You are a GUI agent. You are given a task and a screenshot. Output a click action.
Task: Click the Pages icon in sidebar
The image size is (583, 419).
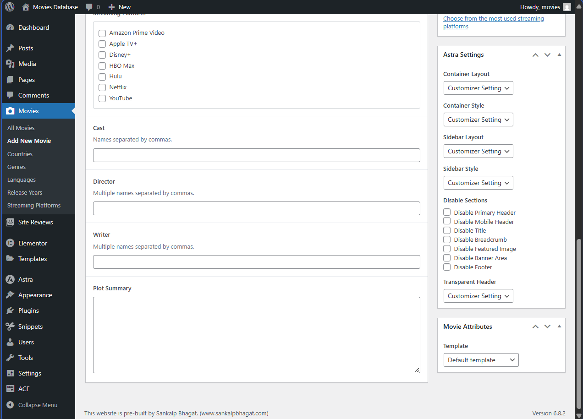[10, 80]
